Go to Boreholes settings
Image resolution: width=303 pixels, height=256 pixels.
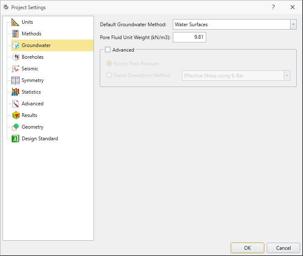pos(33,57)
